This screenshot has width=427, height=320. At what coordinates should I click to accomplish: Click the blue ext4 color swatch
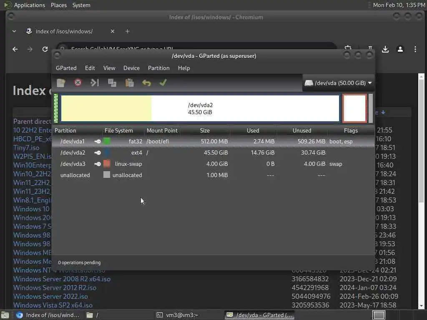click(x=107, y=152)
